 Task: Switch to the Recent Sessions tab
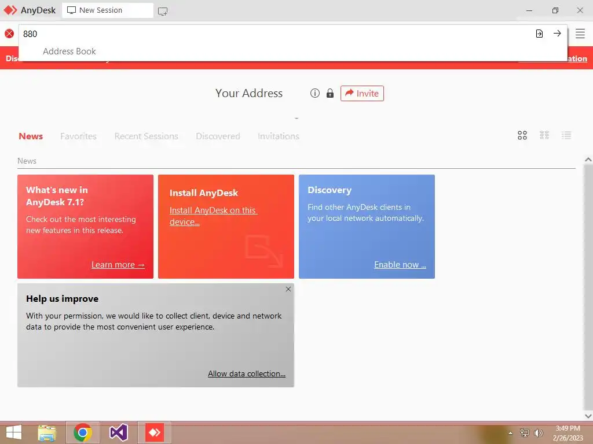(x=147, y=136)
